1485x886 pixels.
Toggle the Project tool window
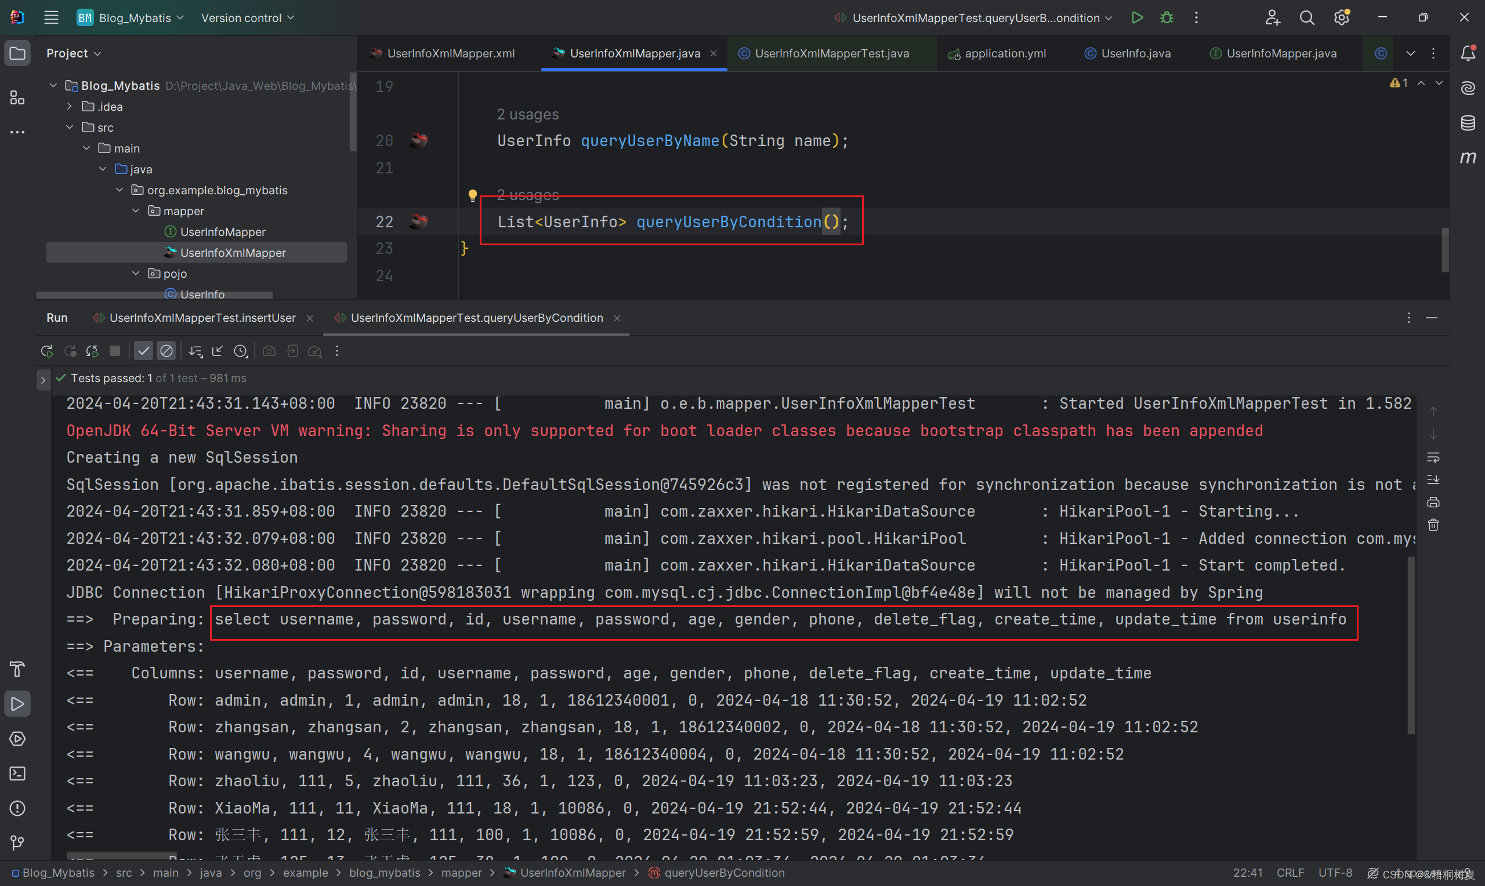click(x=17, y=54)
